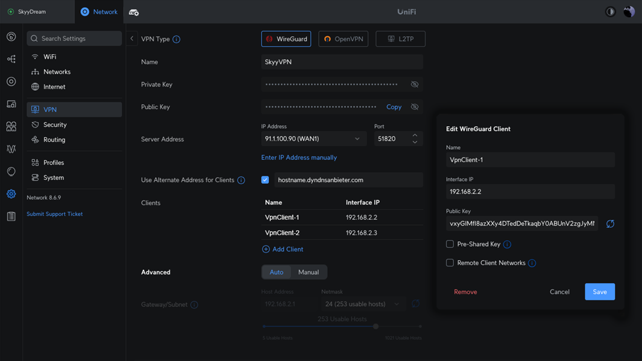
Task: Open the Protect car icon in header
Action: tap(134, 12)
